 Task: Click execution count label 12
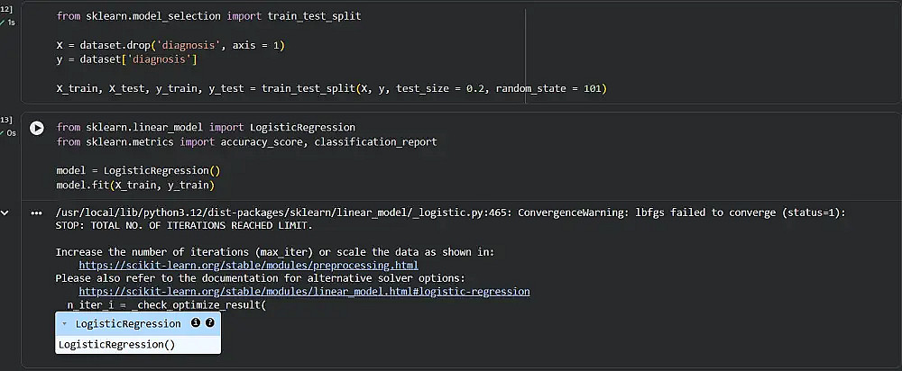click(x=5, y=8)
